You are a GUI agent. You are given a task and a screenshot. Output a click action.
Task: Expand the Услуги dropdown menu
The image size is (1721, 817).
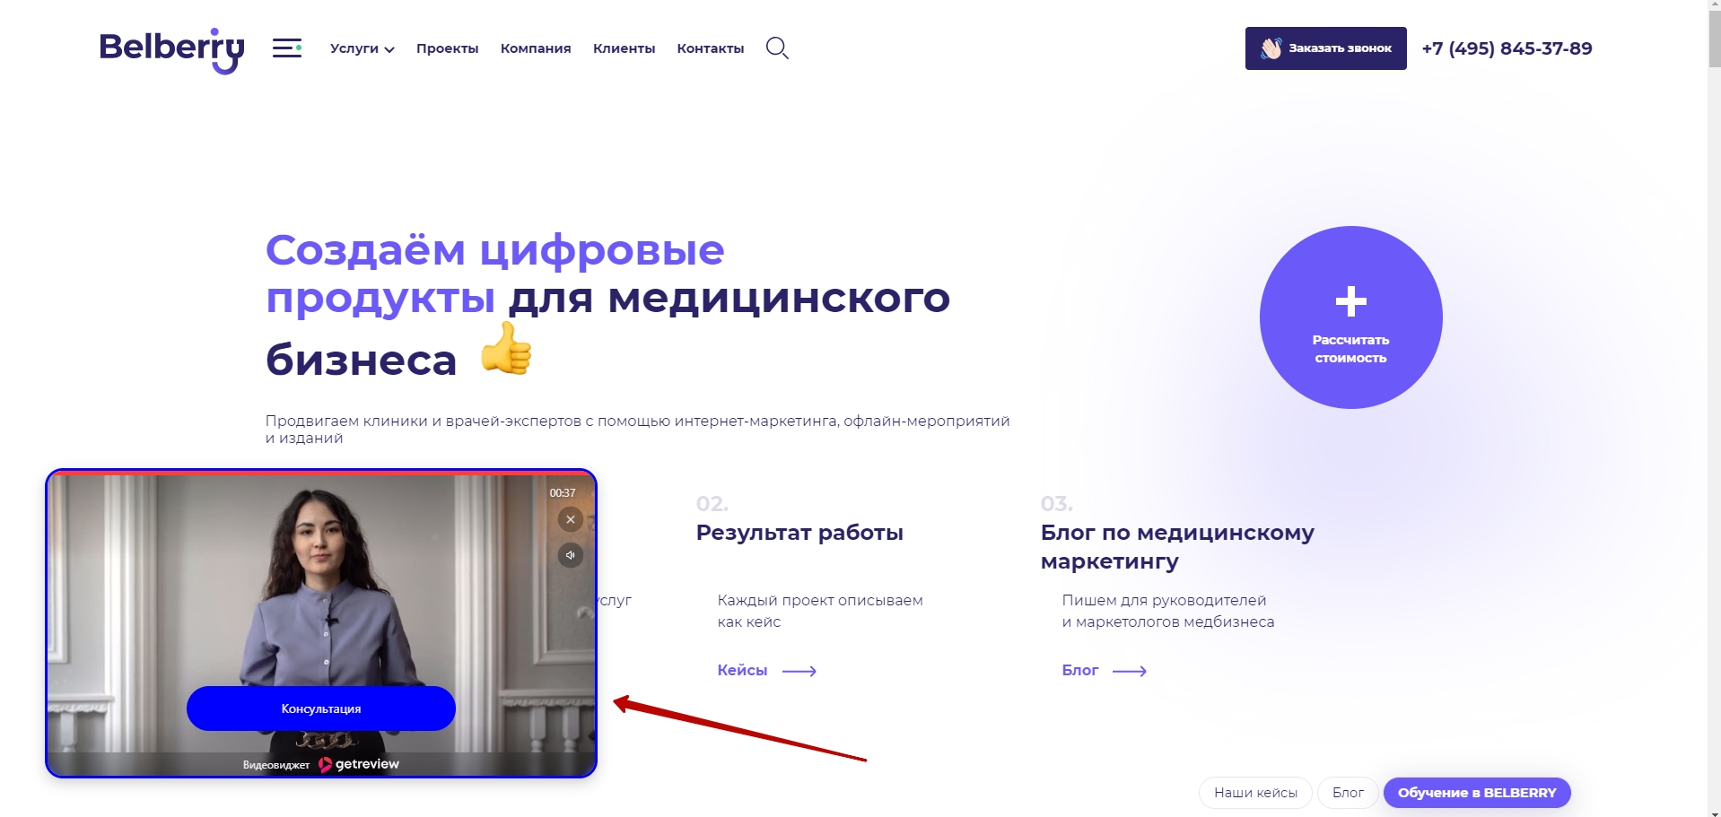(x=363, y=48)
